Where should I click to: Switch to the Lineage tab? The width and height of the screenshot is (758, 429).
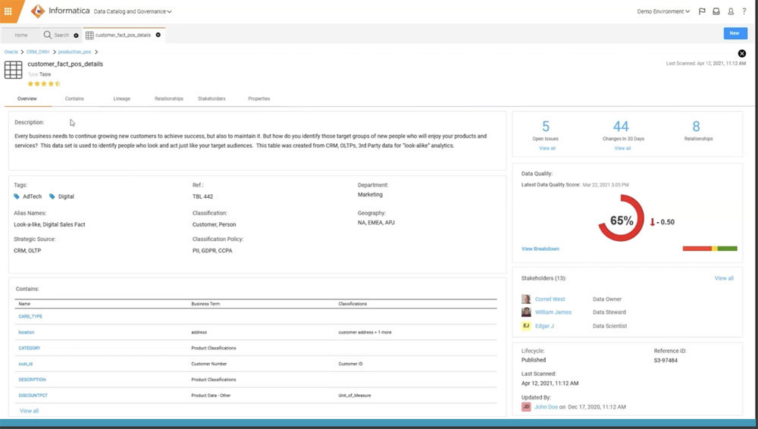coord(121,99)
